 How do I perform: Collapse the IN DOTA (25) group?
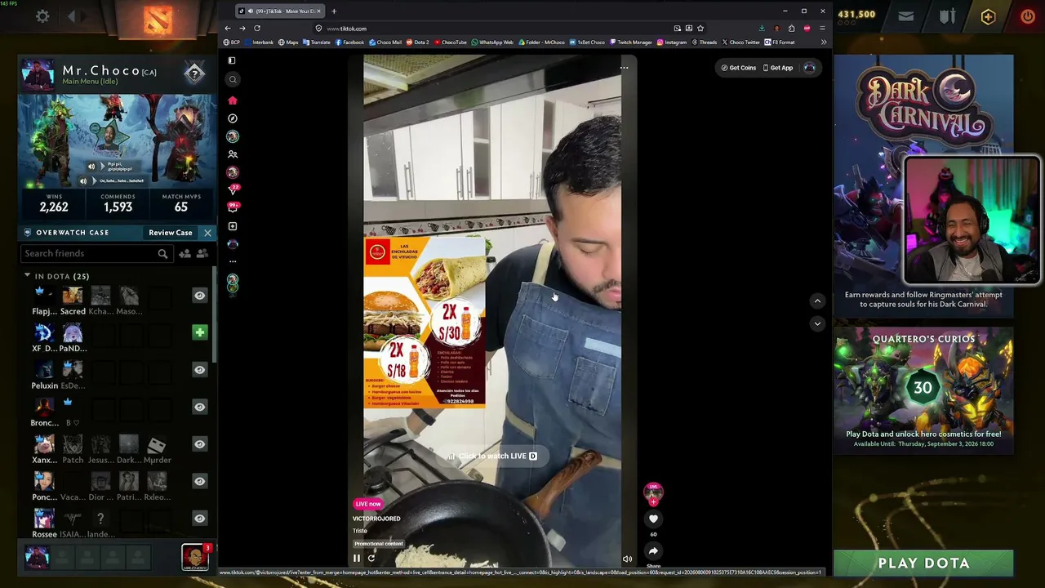tap(27, 276)
